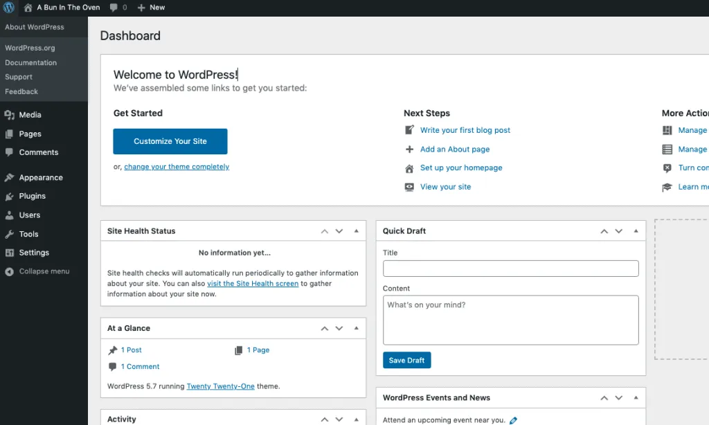Select Pages in the admin sidebar

tap(28, 134)
